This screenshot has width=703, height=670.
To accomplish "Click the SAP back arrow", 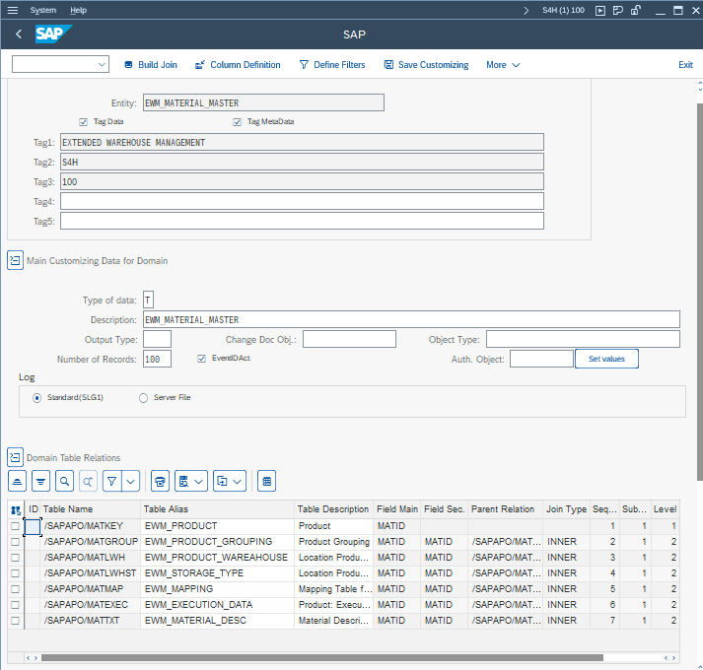I will 19,34.
